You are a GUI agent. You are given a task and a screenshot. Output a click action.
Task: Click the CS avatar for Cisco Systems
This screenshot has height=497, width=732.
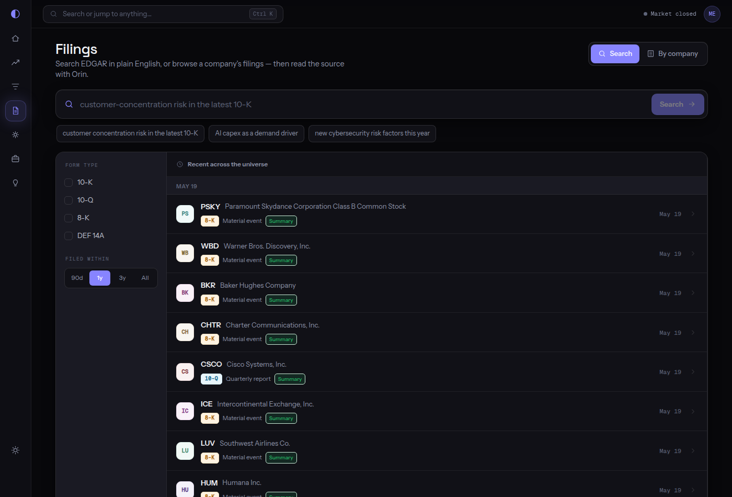185,372
